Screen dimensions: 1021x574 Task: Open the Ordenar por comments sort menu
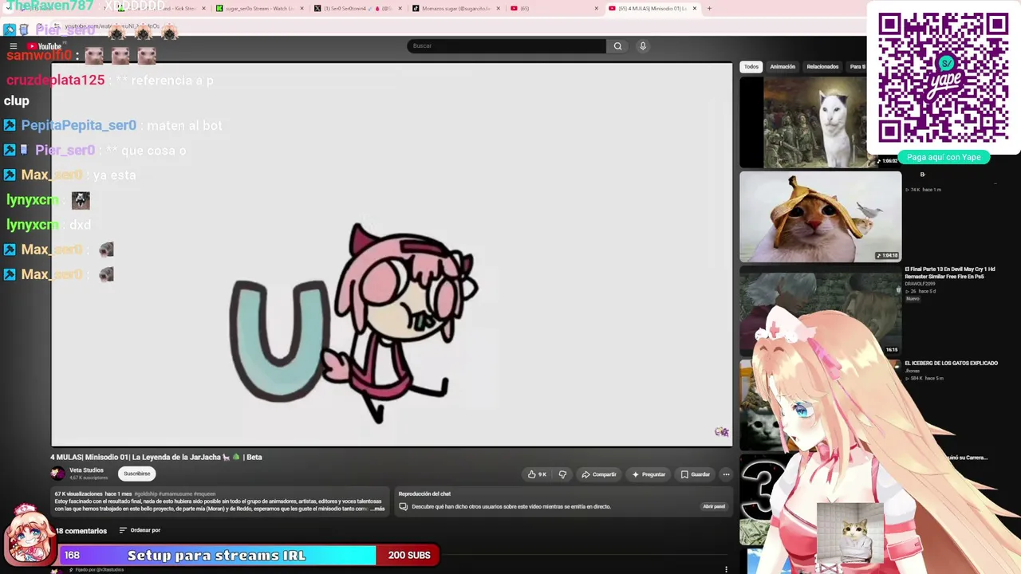click(140, 530)
